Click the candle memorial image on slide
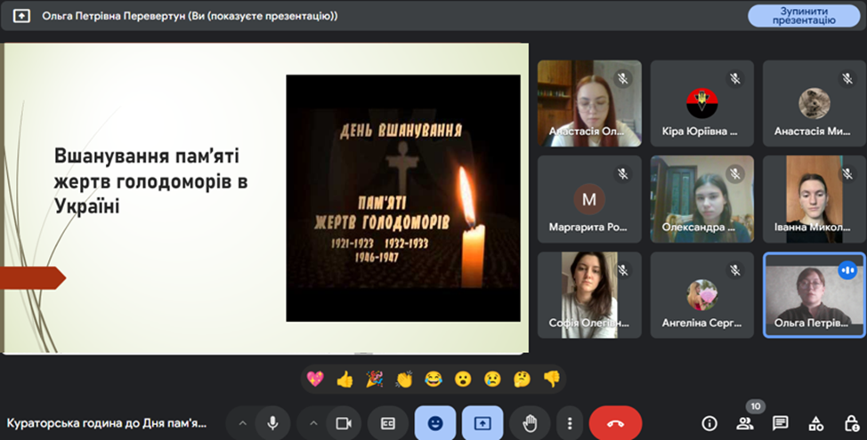 tap(403, 198)
